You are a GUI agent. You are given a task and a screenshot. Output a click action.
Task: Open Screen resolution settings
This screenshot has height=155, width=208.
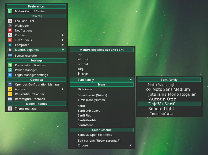[x=27, y=56]
